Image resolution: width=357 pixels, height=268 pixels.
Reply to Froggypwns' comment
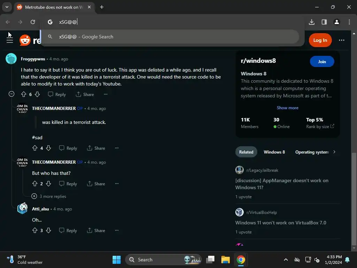(x=57, y=94)
